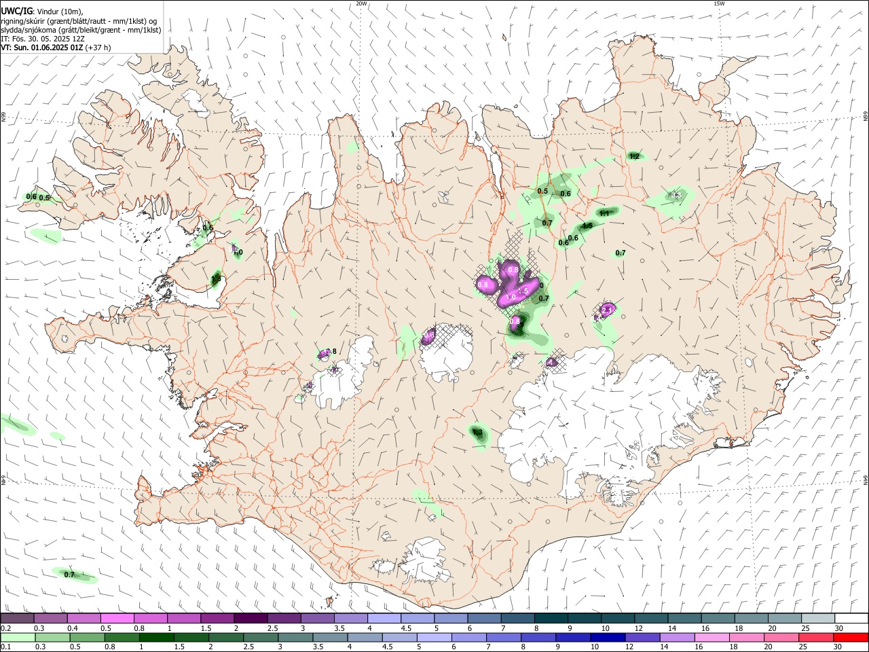Select the '7' label under upper scale

[x=502, y=628]
